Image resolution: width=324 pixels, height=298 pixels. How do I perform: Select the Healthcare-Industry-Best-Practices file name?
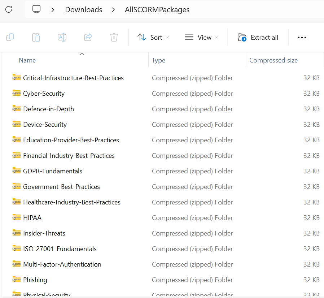(x=72, y=202)
